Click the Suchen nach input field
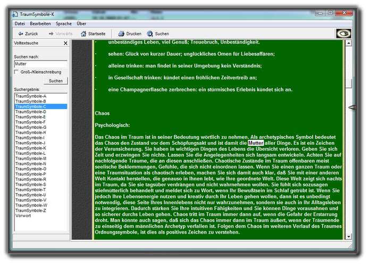Screen dimensions: 370x266 point(40,64)
